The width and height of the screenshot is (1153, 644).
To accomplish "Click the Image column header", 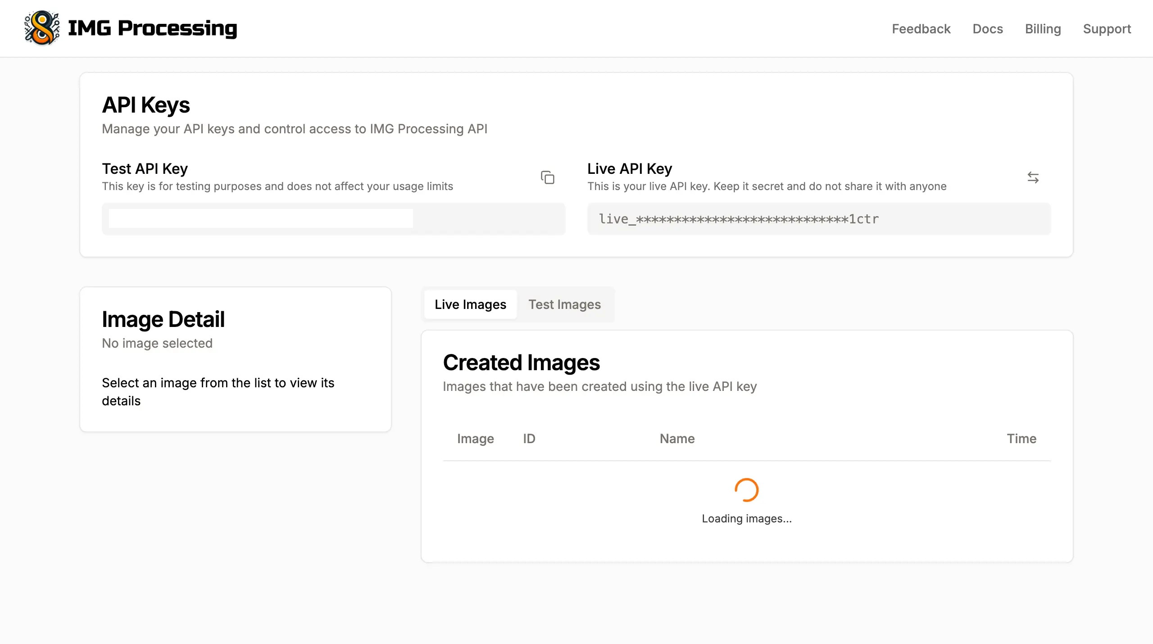I will tap(475, 439).
